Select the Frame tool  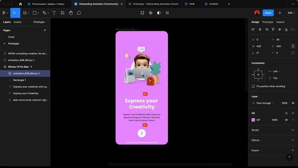tap(25, 13)
